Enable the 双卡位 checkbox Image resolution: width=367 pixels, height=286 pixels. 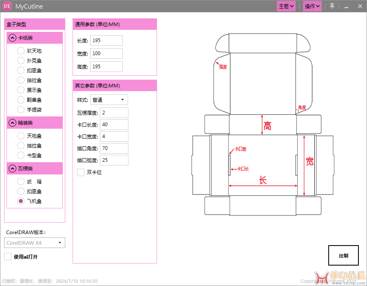click(81, 172)
